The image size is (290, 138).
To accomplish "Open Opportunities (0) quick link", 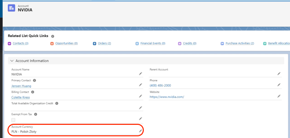I will point(66,43).
